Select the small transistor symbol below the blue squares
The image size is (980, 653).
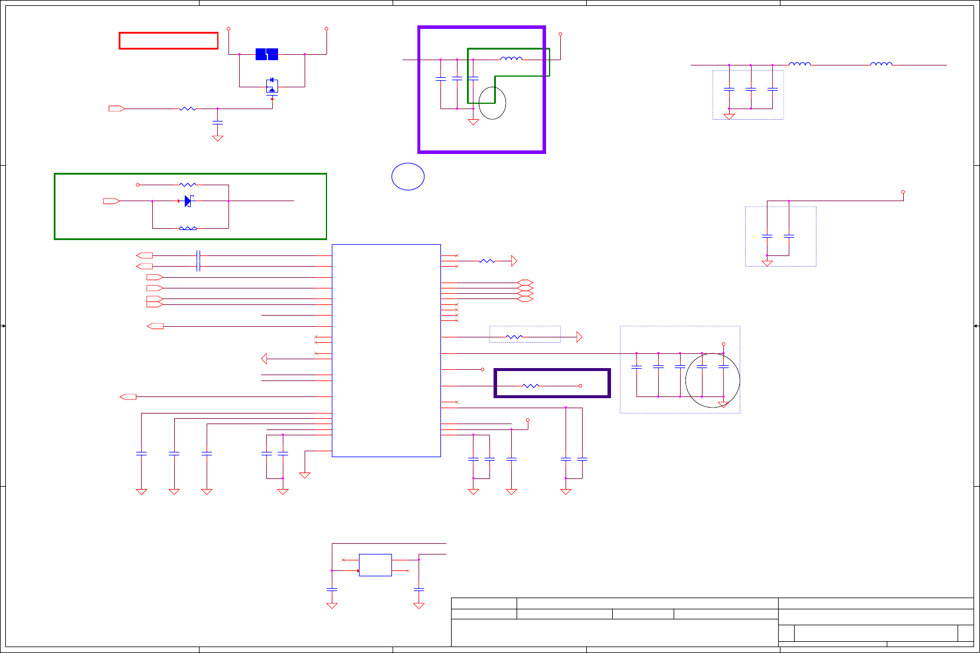[272, 86]
